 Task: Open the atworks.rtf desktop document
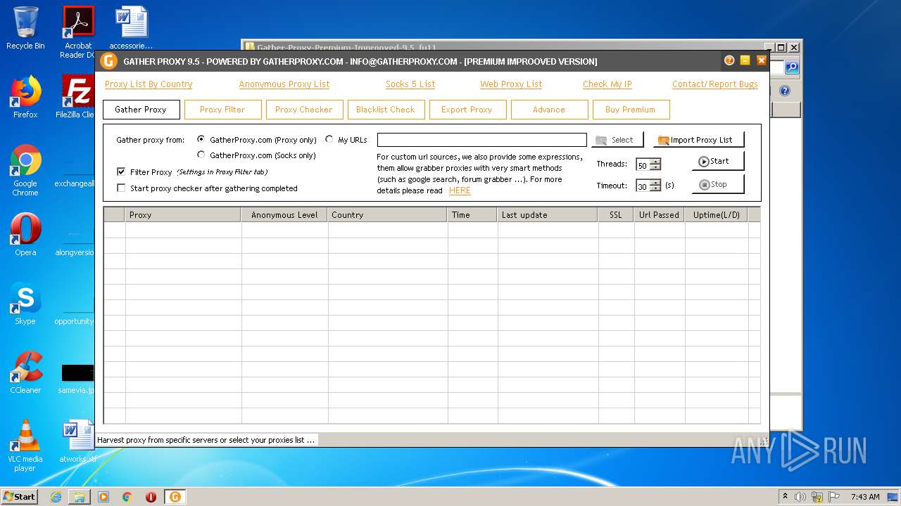point(77,441)
